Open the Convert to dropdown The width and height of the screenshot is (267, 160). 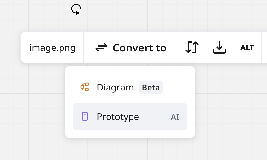coord(131,48)
